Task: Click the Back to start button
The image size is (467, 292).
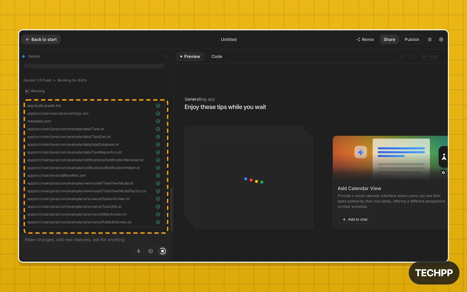Action: pyautogui.click(x=41, y=39)
